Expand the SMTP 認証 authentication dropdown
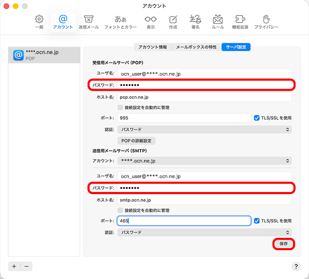Image resolution: width=309 pixels, height=279 pixels. point(204,232)
